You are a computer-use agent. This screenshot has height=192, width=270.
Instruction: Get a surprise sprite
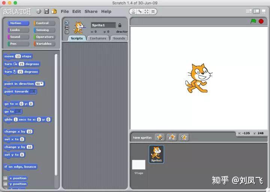[x=183, y=137]
